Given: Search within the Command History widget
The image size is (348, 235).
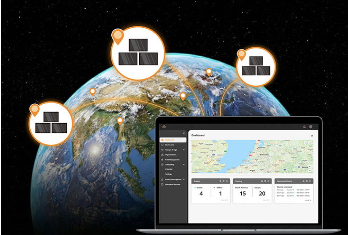Looking at the screenshot, I should (x=303, y=181).
